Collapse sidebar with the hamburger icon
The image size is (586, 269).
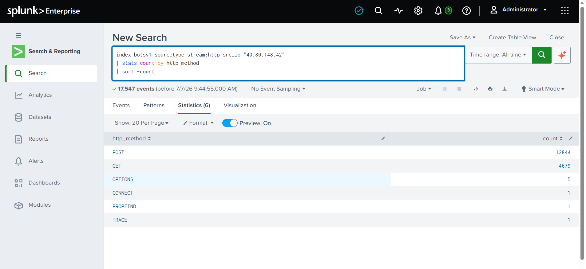click(18, 35)
